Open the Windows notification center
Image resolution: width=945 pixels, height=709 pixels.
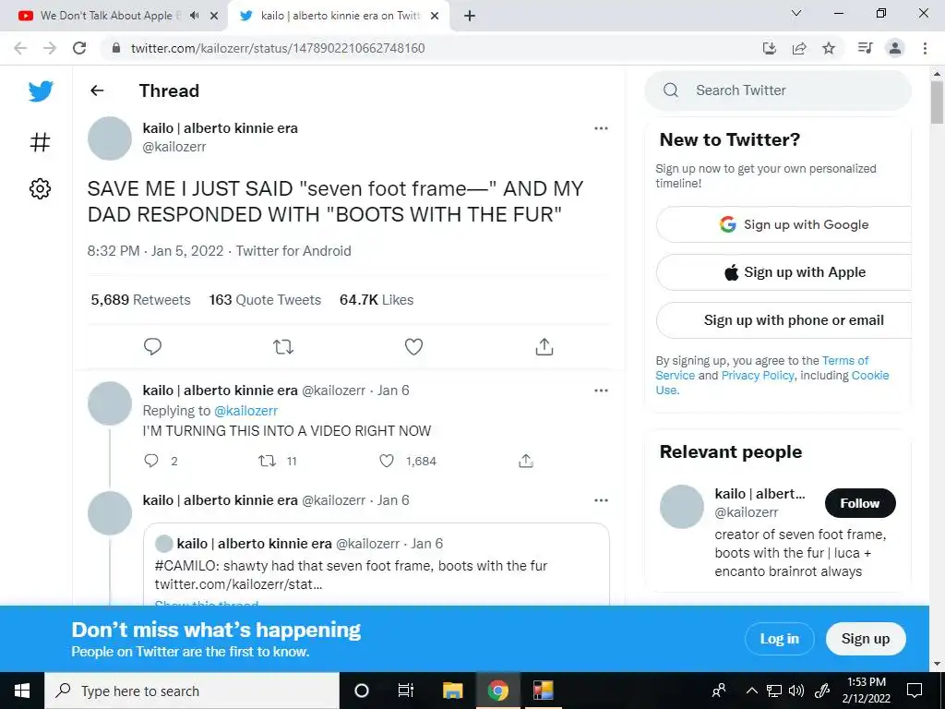(915, 691)
